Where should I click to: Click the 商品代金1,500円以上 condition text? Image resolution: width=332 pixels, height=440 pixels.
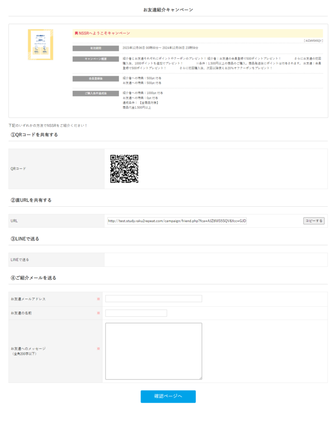click(137, 107)
